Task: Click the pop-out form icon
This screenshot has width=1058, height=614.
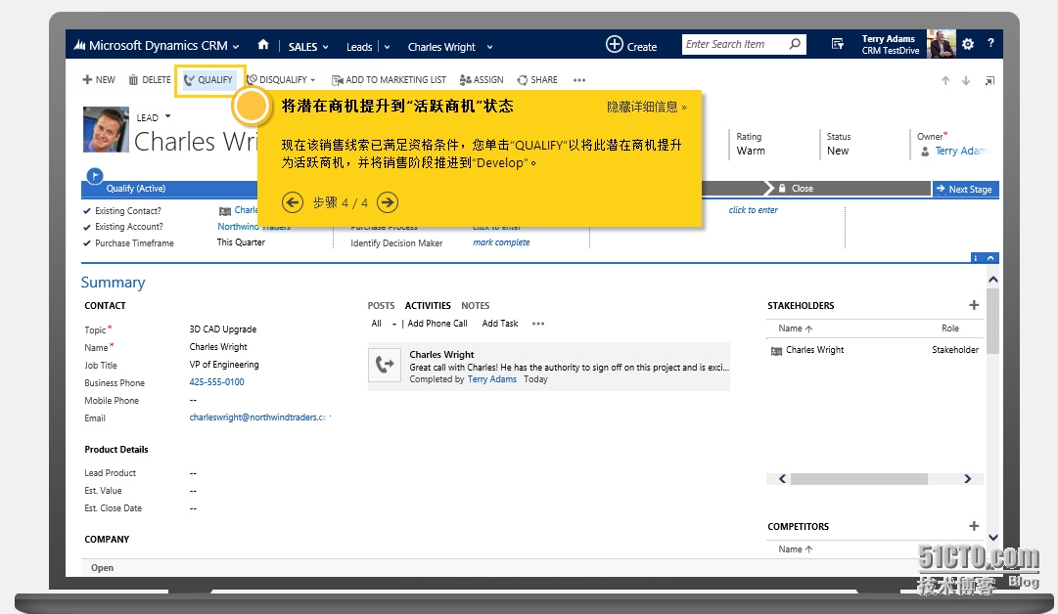Action: pyautogui.click(x=989, y=81)
